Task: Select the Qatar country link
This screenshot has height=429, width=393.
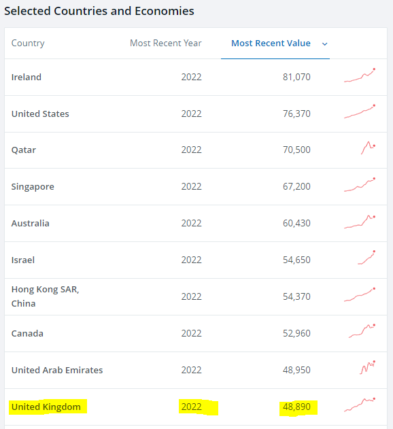Action: (24, 150)
